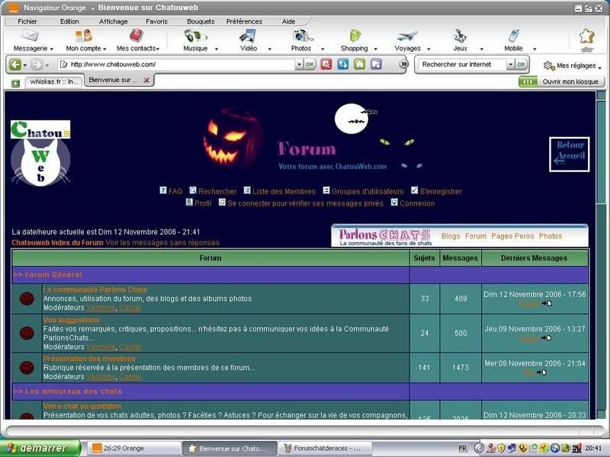The image size is (610, 457).
Task: Click the Mes réglages gear icon
Action: [549, 66]
